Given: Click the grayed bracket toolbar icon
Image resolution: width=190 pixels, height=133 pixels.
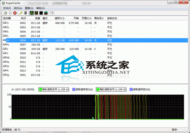Looking at the screenshot, I should pos(10,13).
